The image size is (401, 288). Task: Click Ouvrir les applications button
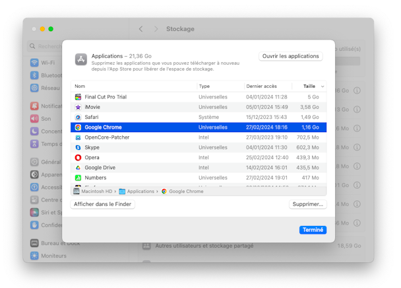coord(290,56)
